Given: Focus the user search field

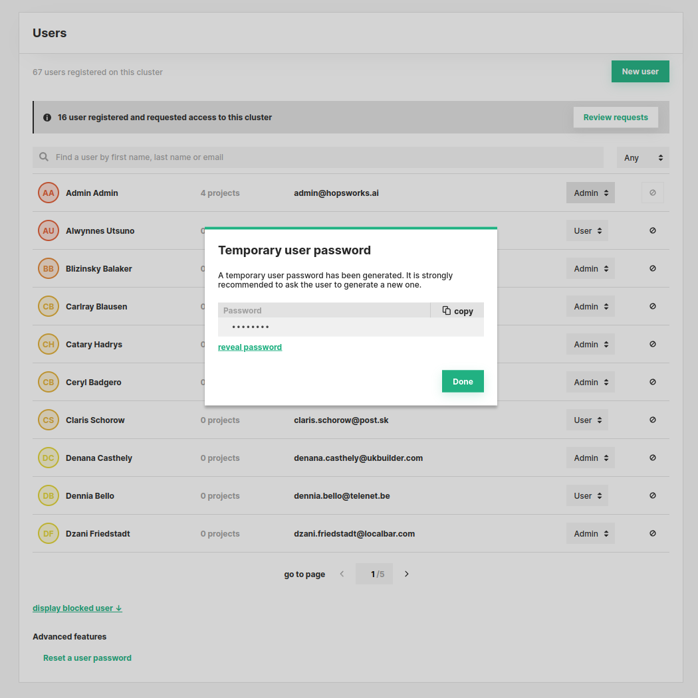Looking at the screenshot, I should coord(319,158).
